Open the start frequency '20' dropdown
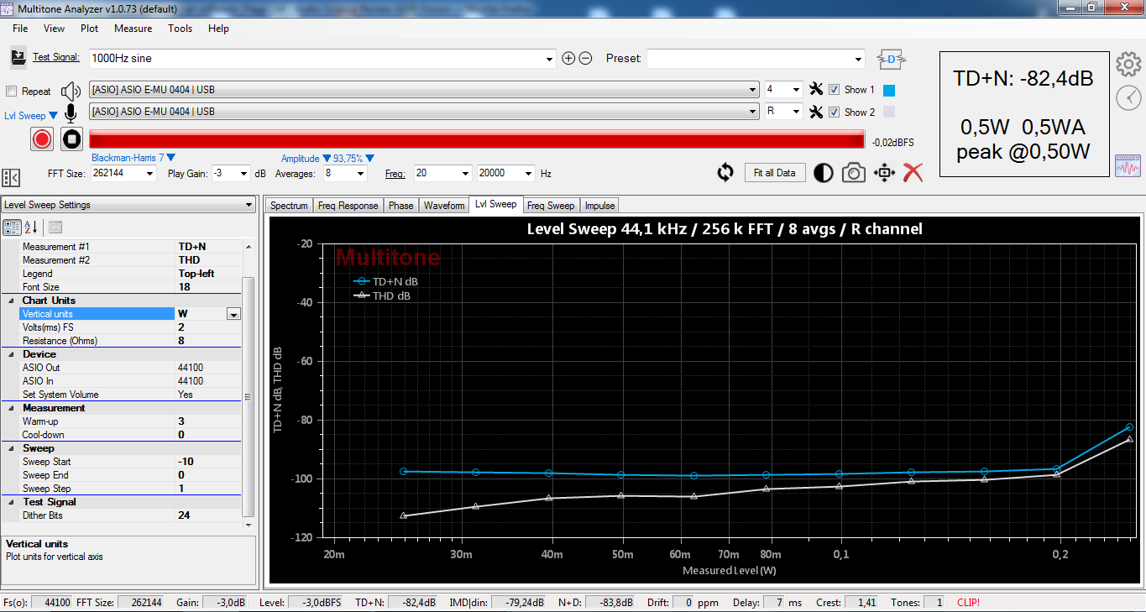 (465, 174)
